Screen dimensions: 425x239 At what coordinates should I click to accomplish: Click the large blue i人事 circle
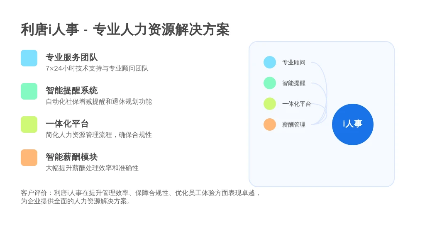tap(353, 124)
